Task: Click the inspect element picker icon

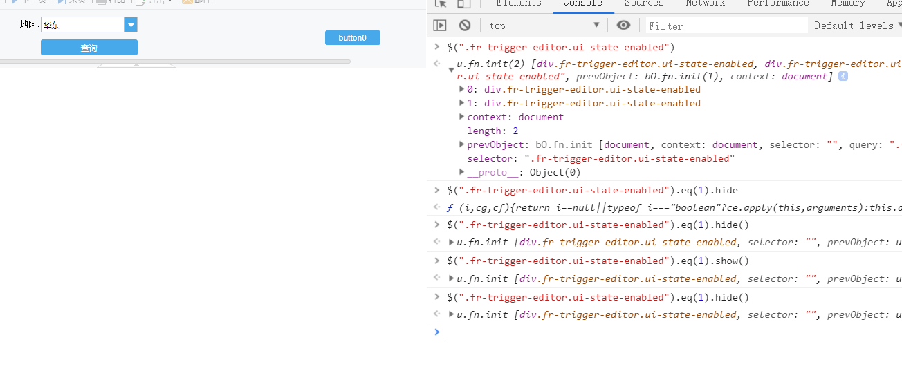Action: 440,3
